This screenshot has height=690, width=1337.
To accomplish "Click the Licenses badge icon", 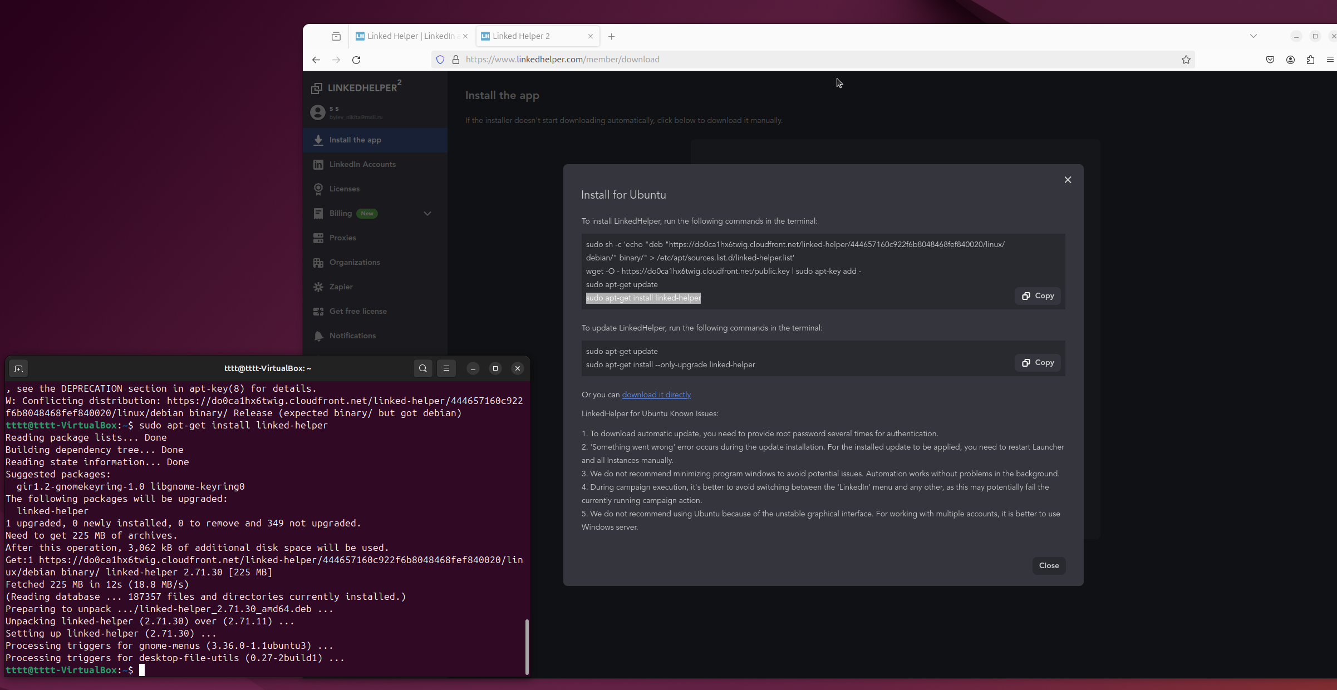I will pos(318,189).
